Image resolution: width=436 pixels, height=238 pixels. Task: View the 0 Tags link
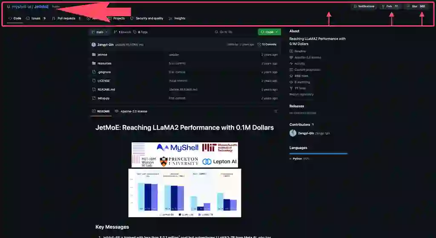[141, 32]
